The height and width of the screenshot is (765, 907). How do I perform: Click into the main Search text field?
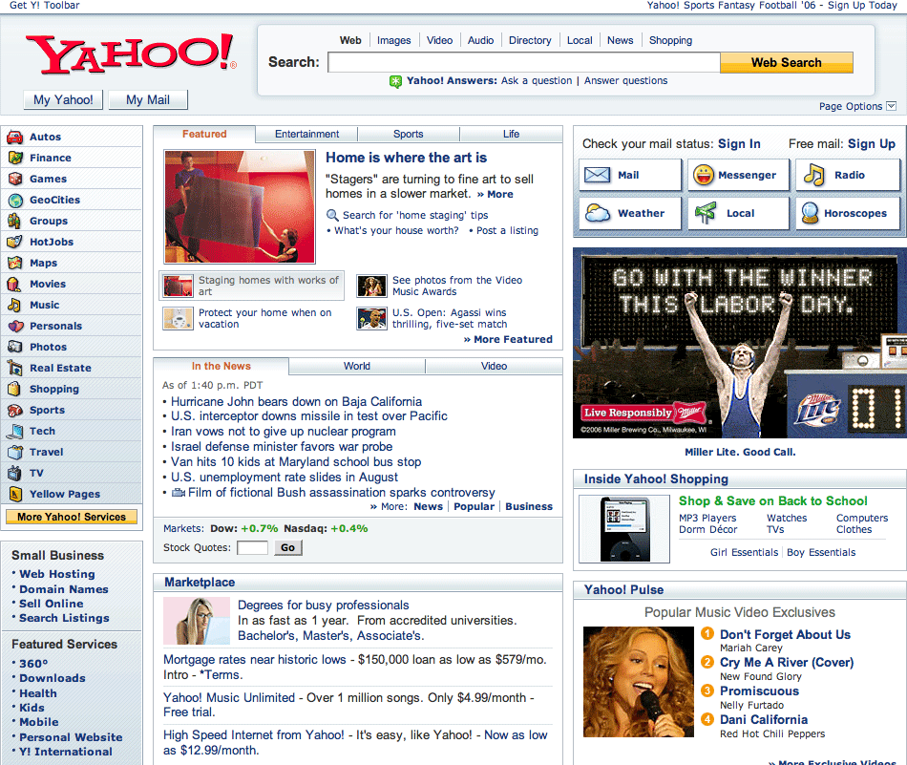524,62
